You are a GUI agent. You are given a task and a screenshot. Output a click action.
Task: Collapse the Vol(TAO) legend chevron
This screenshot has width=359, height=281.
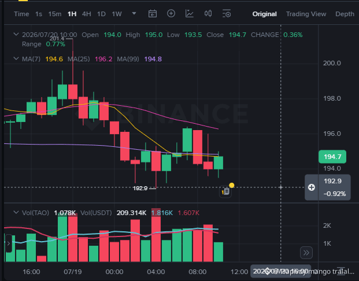16,212
